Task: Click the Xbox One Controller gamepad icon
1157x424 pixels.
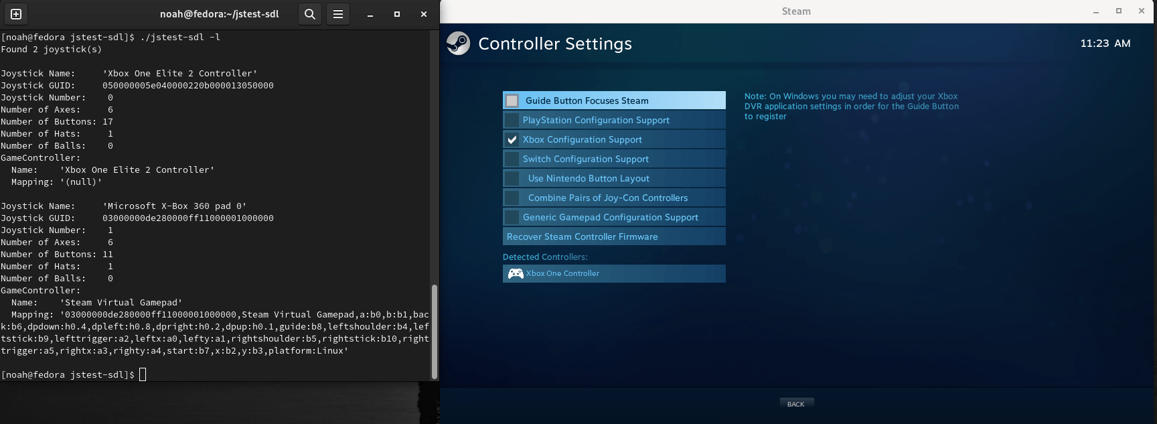Action: click(x=516, y=273)
